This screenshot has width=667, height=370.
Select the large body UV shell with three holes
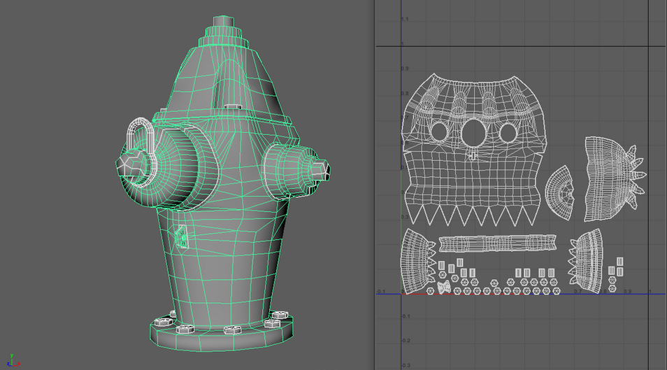tap(473, 150)
